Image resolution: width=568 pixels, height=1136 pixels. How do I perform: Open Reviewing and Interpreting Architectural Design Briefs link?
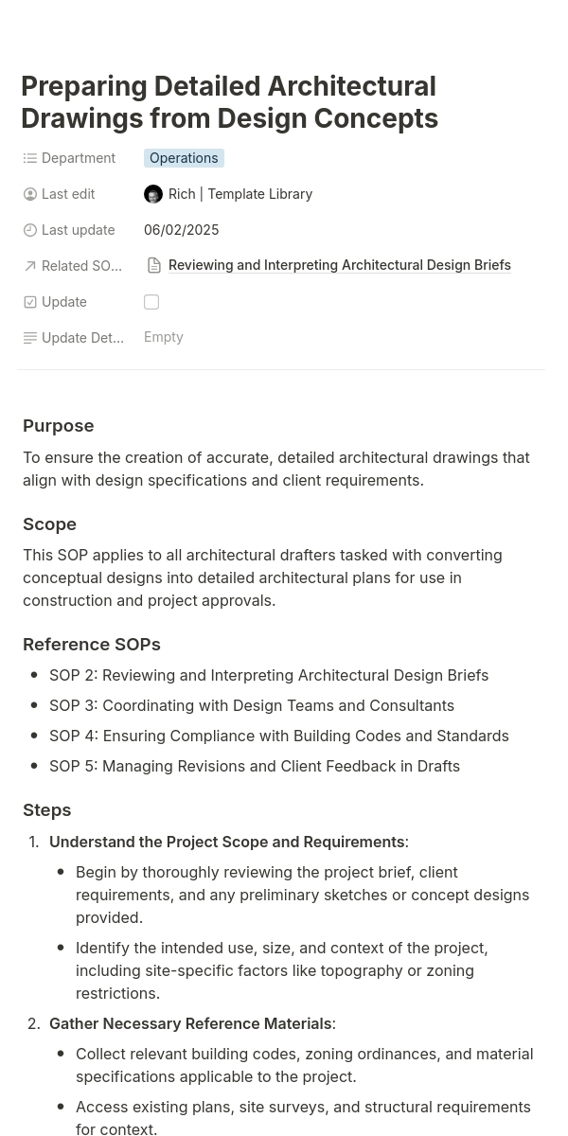click(x=339, y=265)
